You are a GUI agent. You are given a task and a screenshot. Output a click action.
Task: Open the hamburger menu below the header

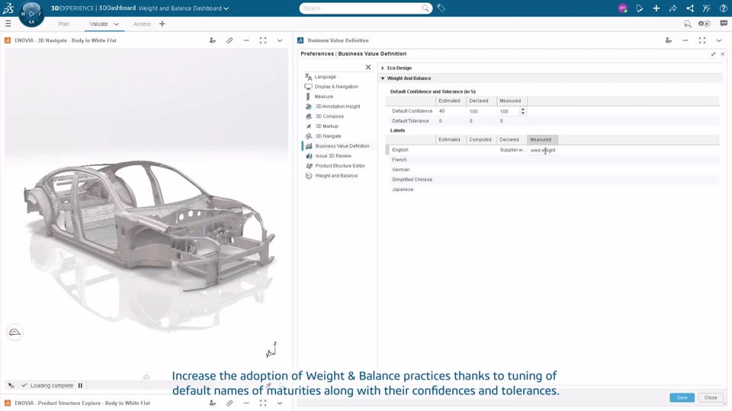pyautogui.click(x=8, y=24)
